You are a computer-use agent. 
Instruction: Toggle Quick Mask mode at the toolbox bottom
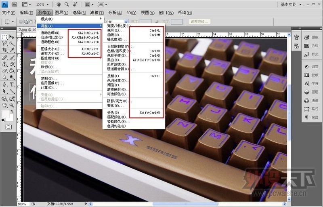pos(8,127)
